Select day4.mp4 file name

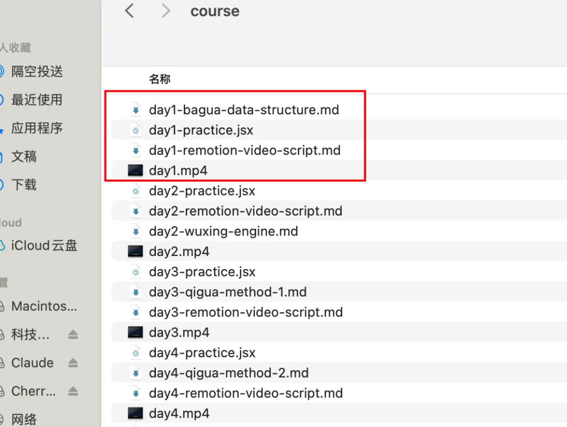click(x=179, y=413)
